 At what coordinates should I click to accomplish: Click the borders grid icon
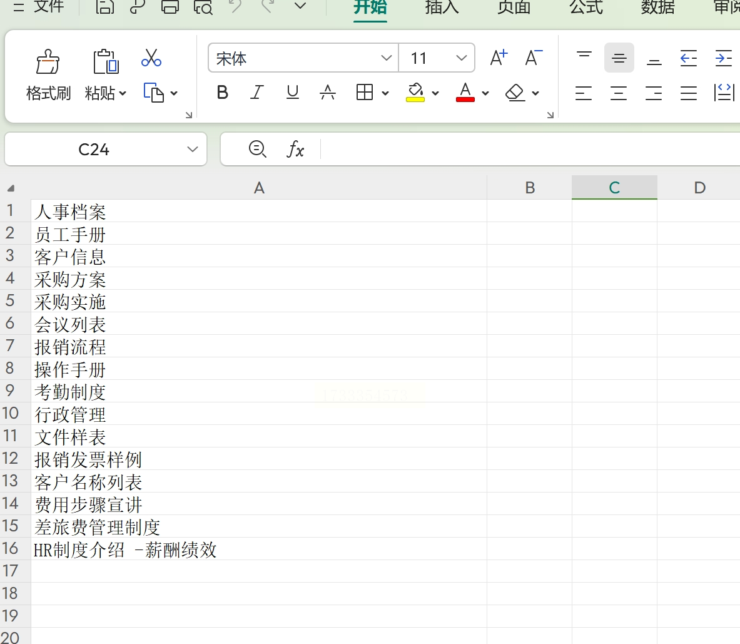(364, 92)
